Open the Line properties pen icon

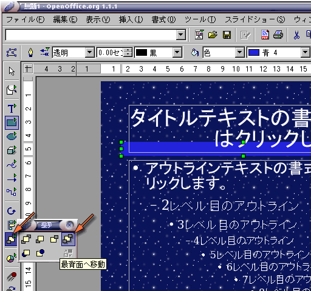point(30,53)
